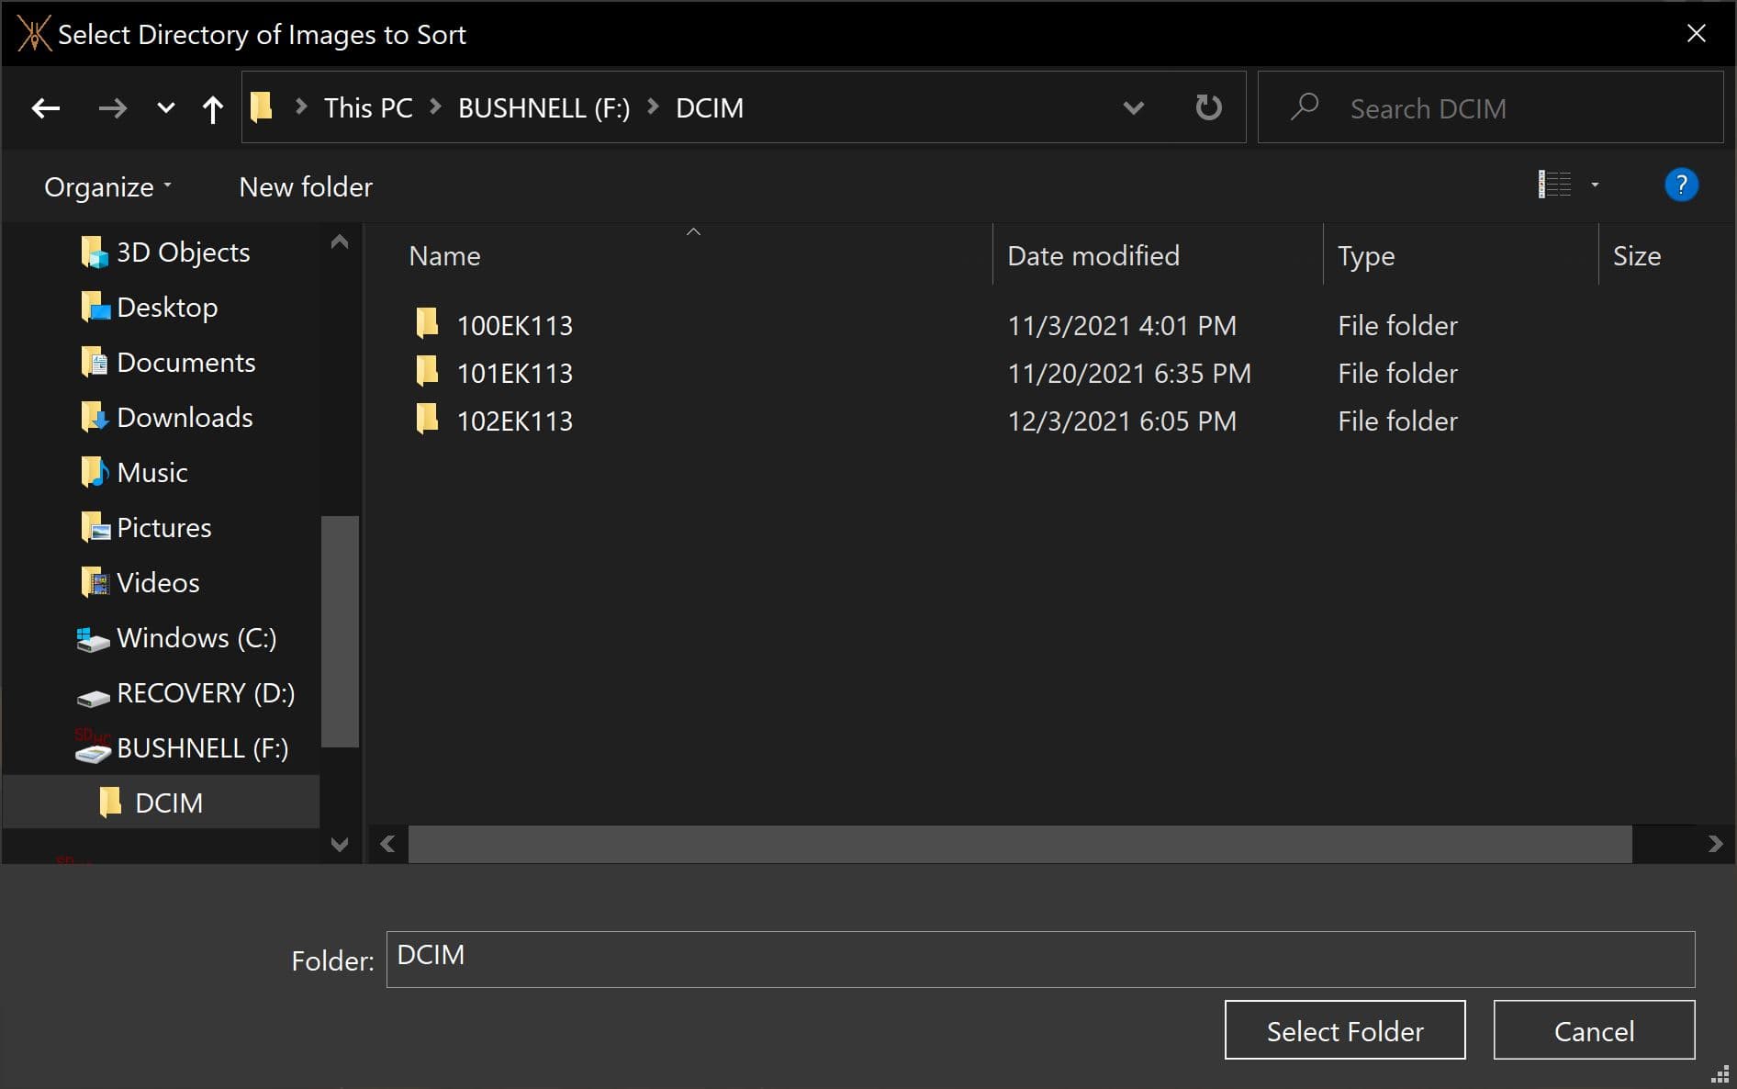
Task: Select DCIM in the navigation tree
Action: tap(162, 802)
